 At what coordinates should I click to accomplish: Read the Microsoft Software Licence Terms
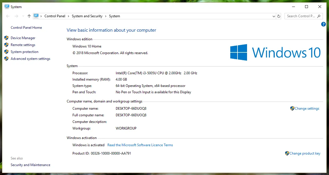[x=140, y=145]
